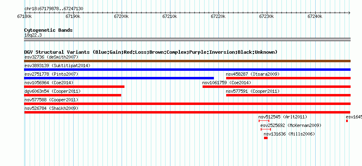Click the DGV Structural Variants track title
Viewport: 362px width, 166px height.
[151, 52]
